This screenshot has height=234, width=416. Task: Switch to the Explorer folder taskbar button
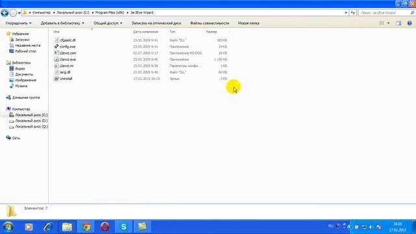click(67, 227)
